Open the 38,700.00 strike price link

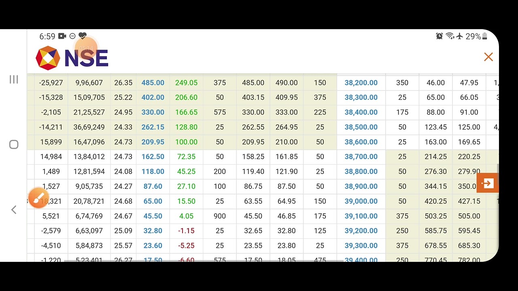361,157
